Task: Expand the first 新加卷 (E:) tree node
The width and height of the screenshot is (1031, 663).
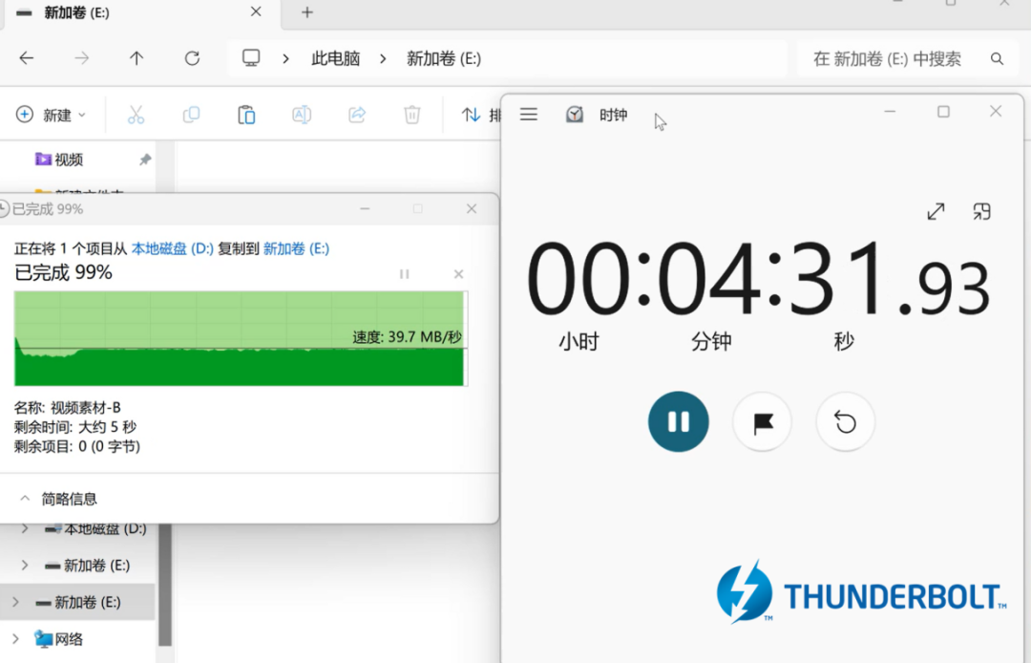Action: pyautogui.click(x=25, y=565)
